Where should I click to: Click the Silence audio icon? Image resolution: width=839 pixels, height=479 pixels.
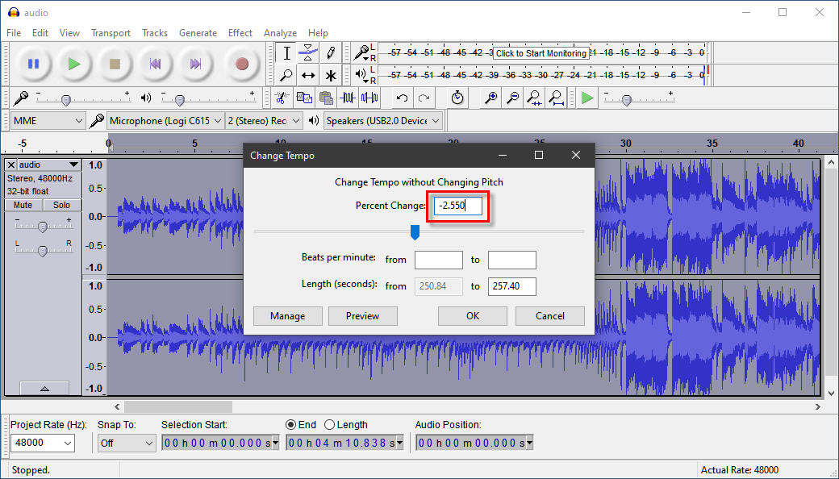click(x=369, y=98)
